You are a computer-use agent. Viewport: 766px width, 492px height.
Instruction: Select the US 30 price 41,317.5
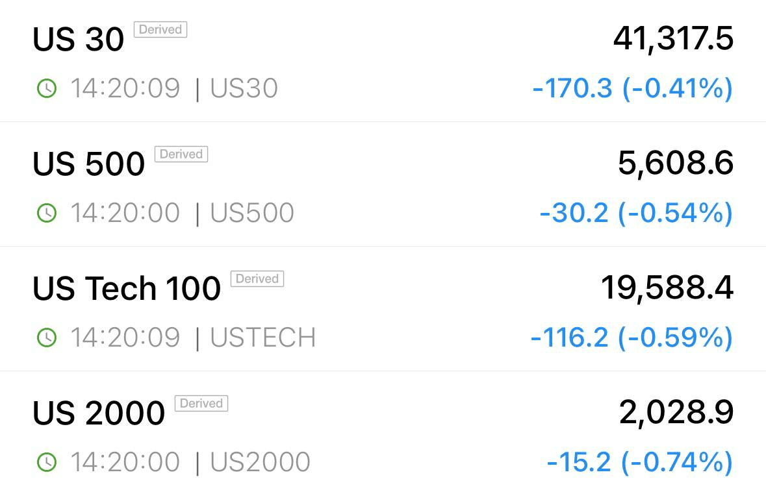tap(673, 39)
